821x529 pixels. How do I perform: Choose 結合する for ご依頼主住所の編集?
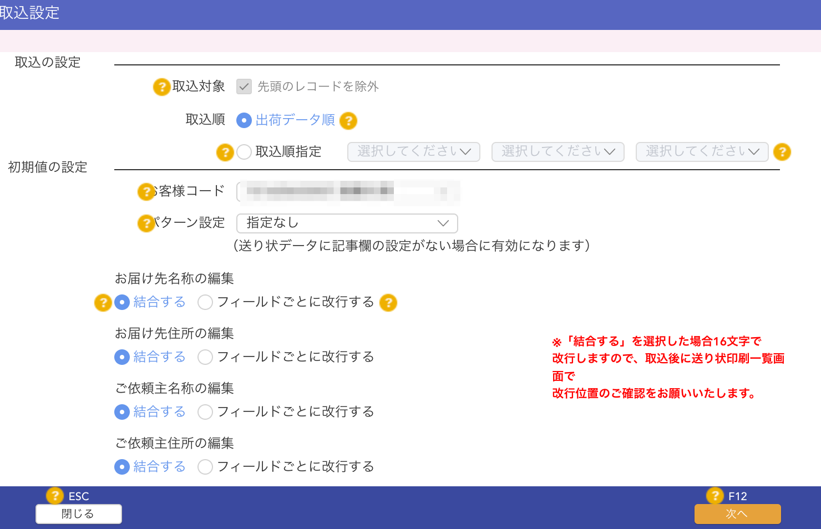point(122,467)
